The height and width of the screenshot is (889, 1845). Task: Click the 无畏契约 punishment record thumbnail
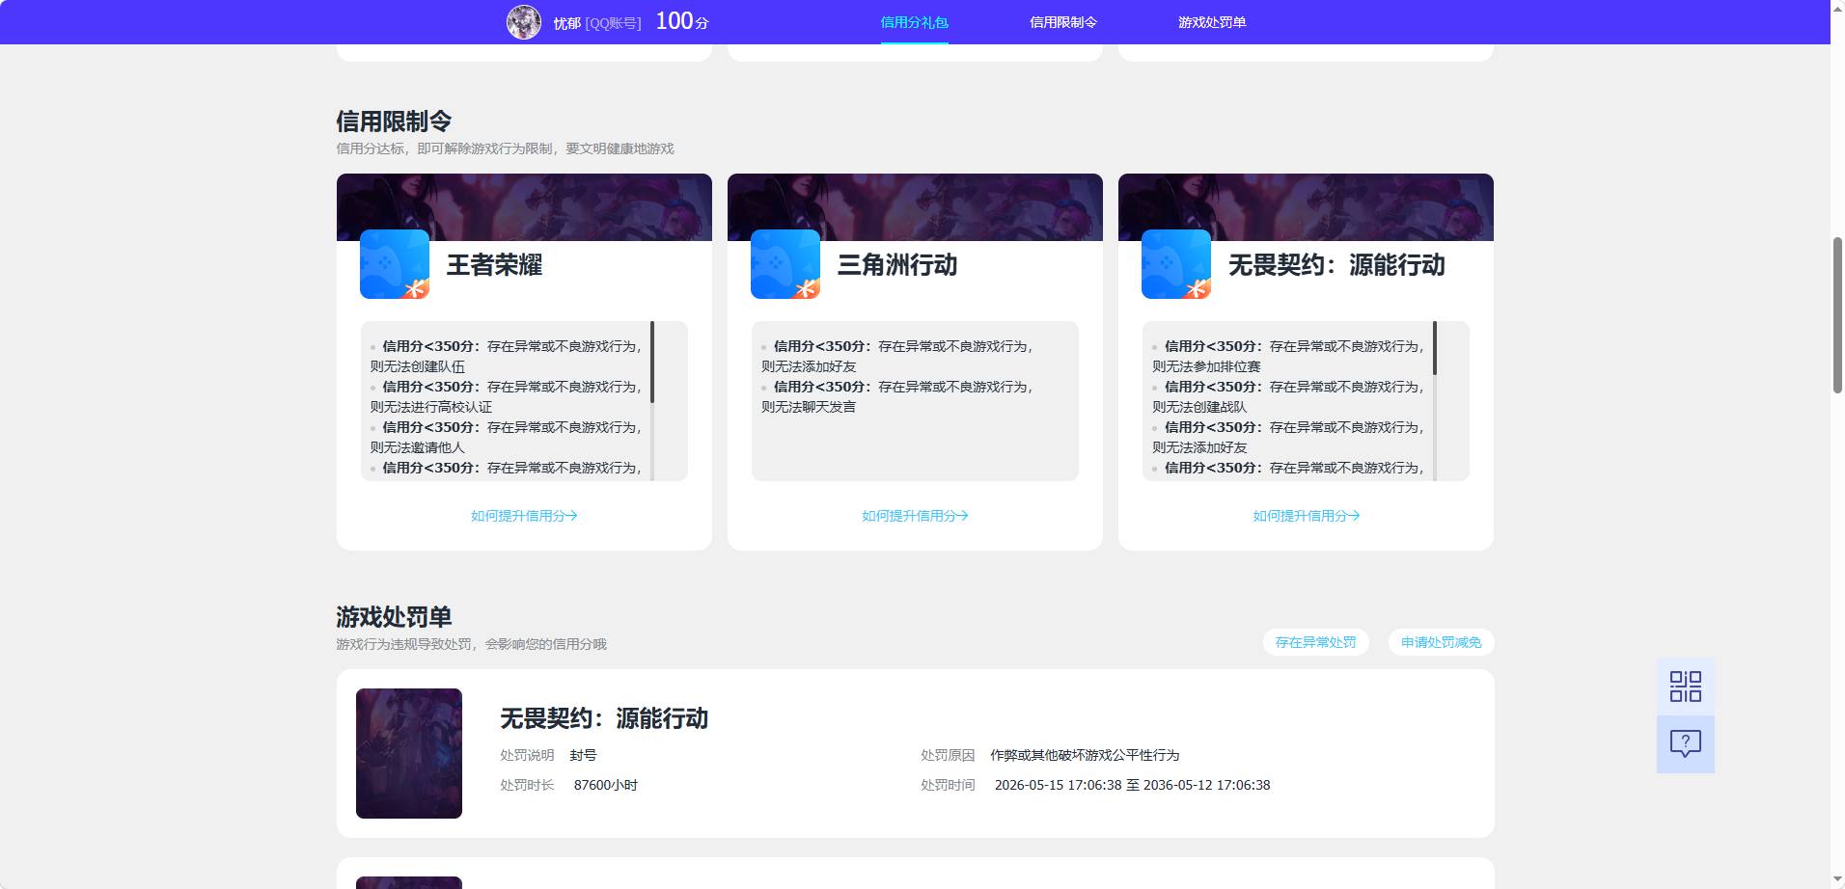[x=409, y=753]
